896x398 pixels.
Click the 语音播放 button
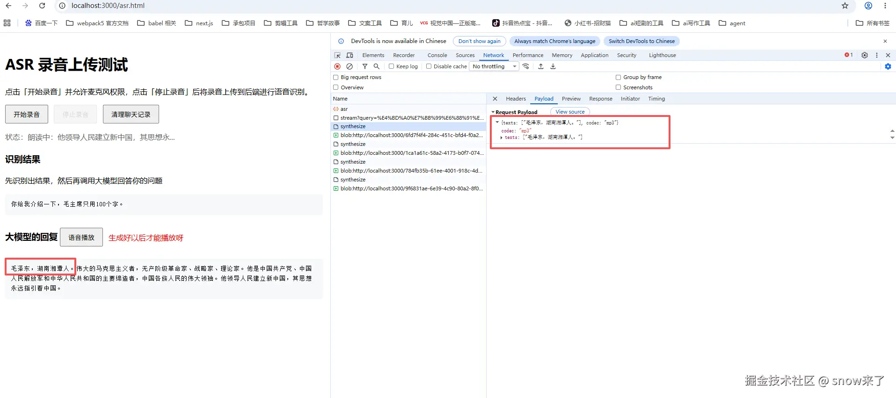pyautogui.click(x=81, y=237)
